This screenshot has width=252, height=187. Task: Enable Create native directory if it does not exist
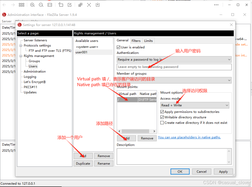tap(162, 123)
